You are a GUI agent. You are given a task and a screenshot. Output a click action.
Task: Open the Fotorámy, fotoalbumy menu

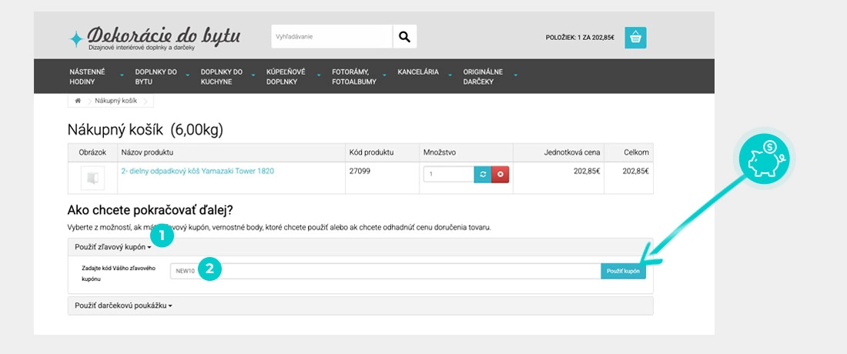click(x=354, y=76)
